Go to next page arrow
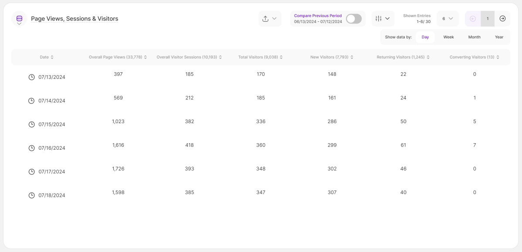522x252 pixels. click(x=502, y=19)
